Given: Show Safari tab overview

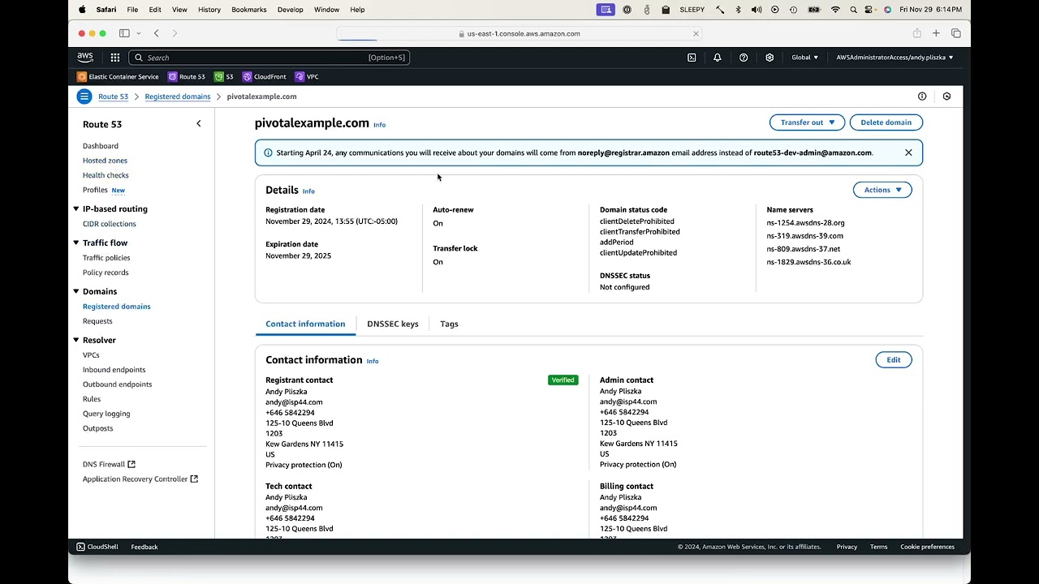Looking at the screenshot, I should click(x=955, y=33).
